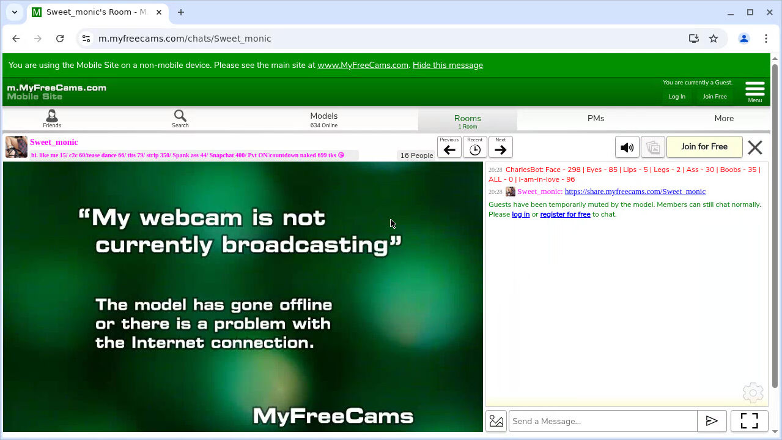Screen dimensions: 782x440
Task: Bookmark this page with the star icon
Action: (x=714, y=39)
